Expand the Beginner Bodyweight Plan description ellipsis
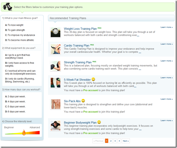This screenshot has width=177, height=148. pyautogui.click(x=140, y=129)
